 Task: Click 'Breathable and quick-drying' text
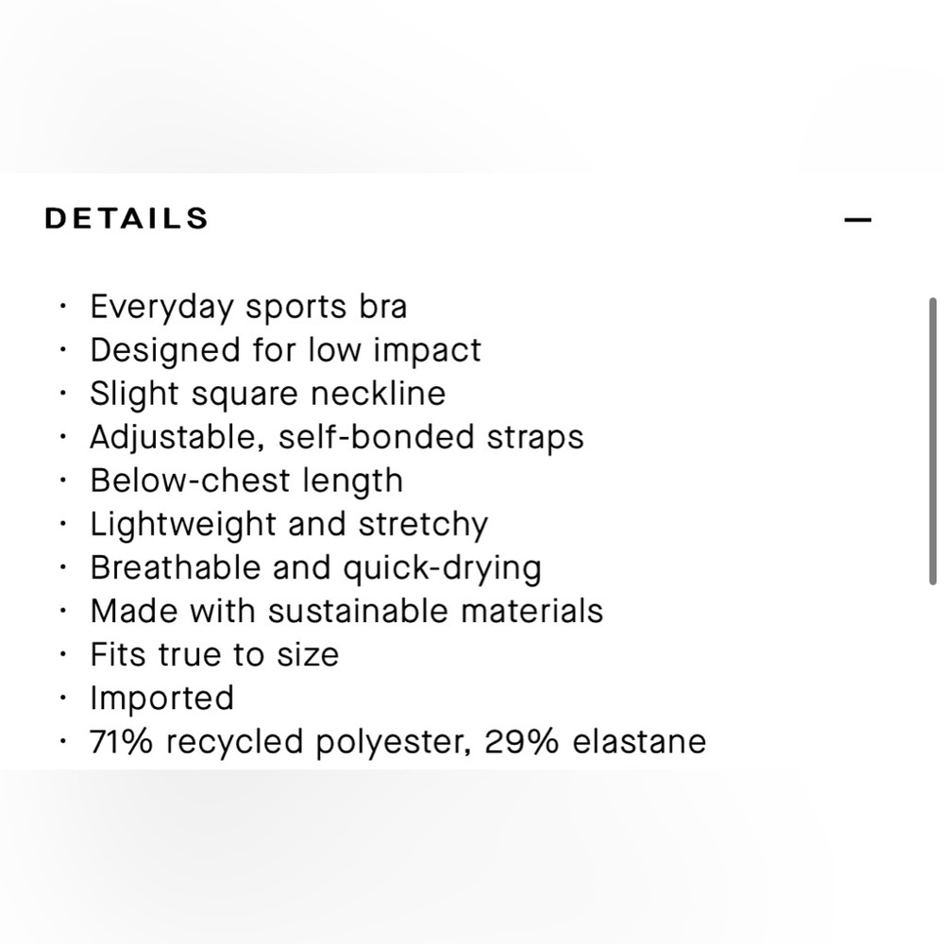point(316,567)
